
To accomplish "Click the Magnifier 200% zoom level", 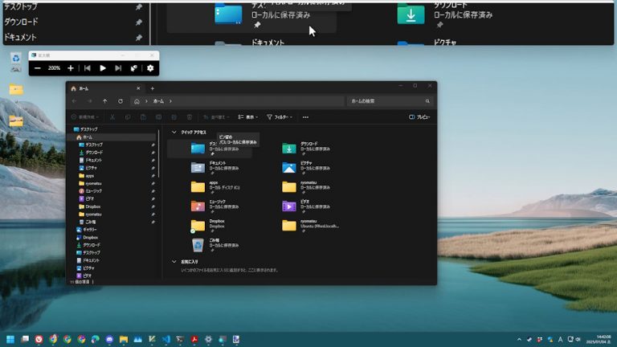I will [54, 68].
